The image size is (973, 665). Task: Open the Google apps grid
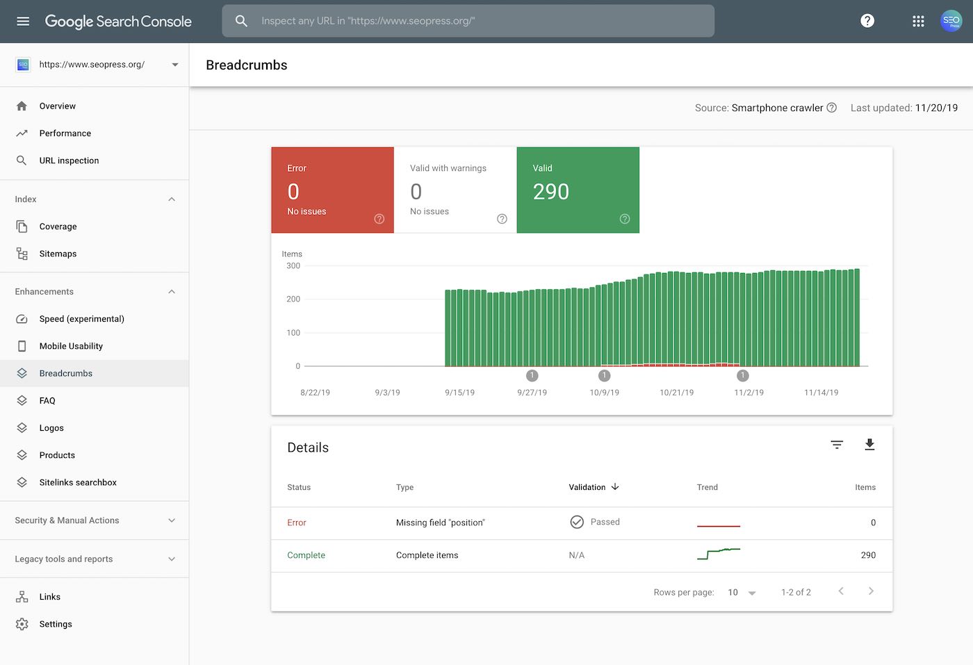(918, 21)
